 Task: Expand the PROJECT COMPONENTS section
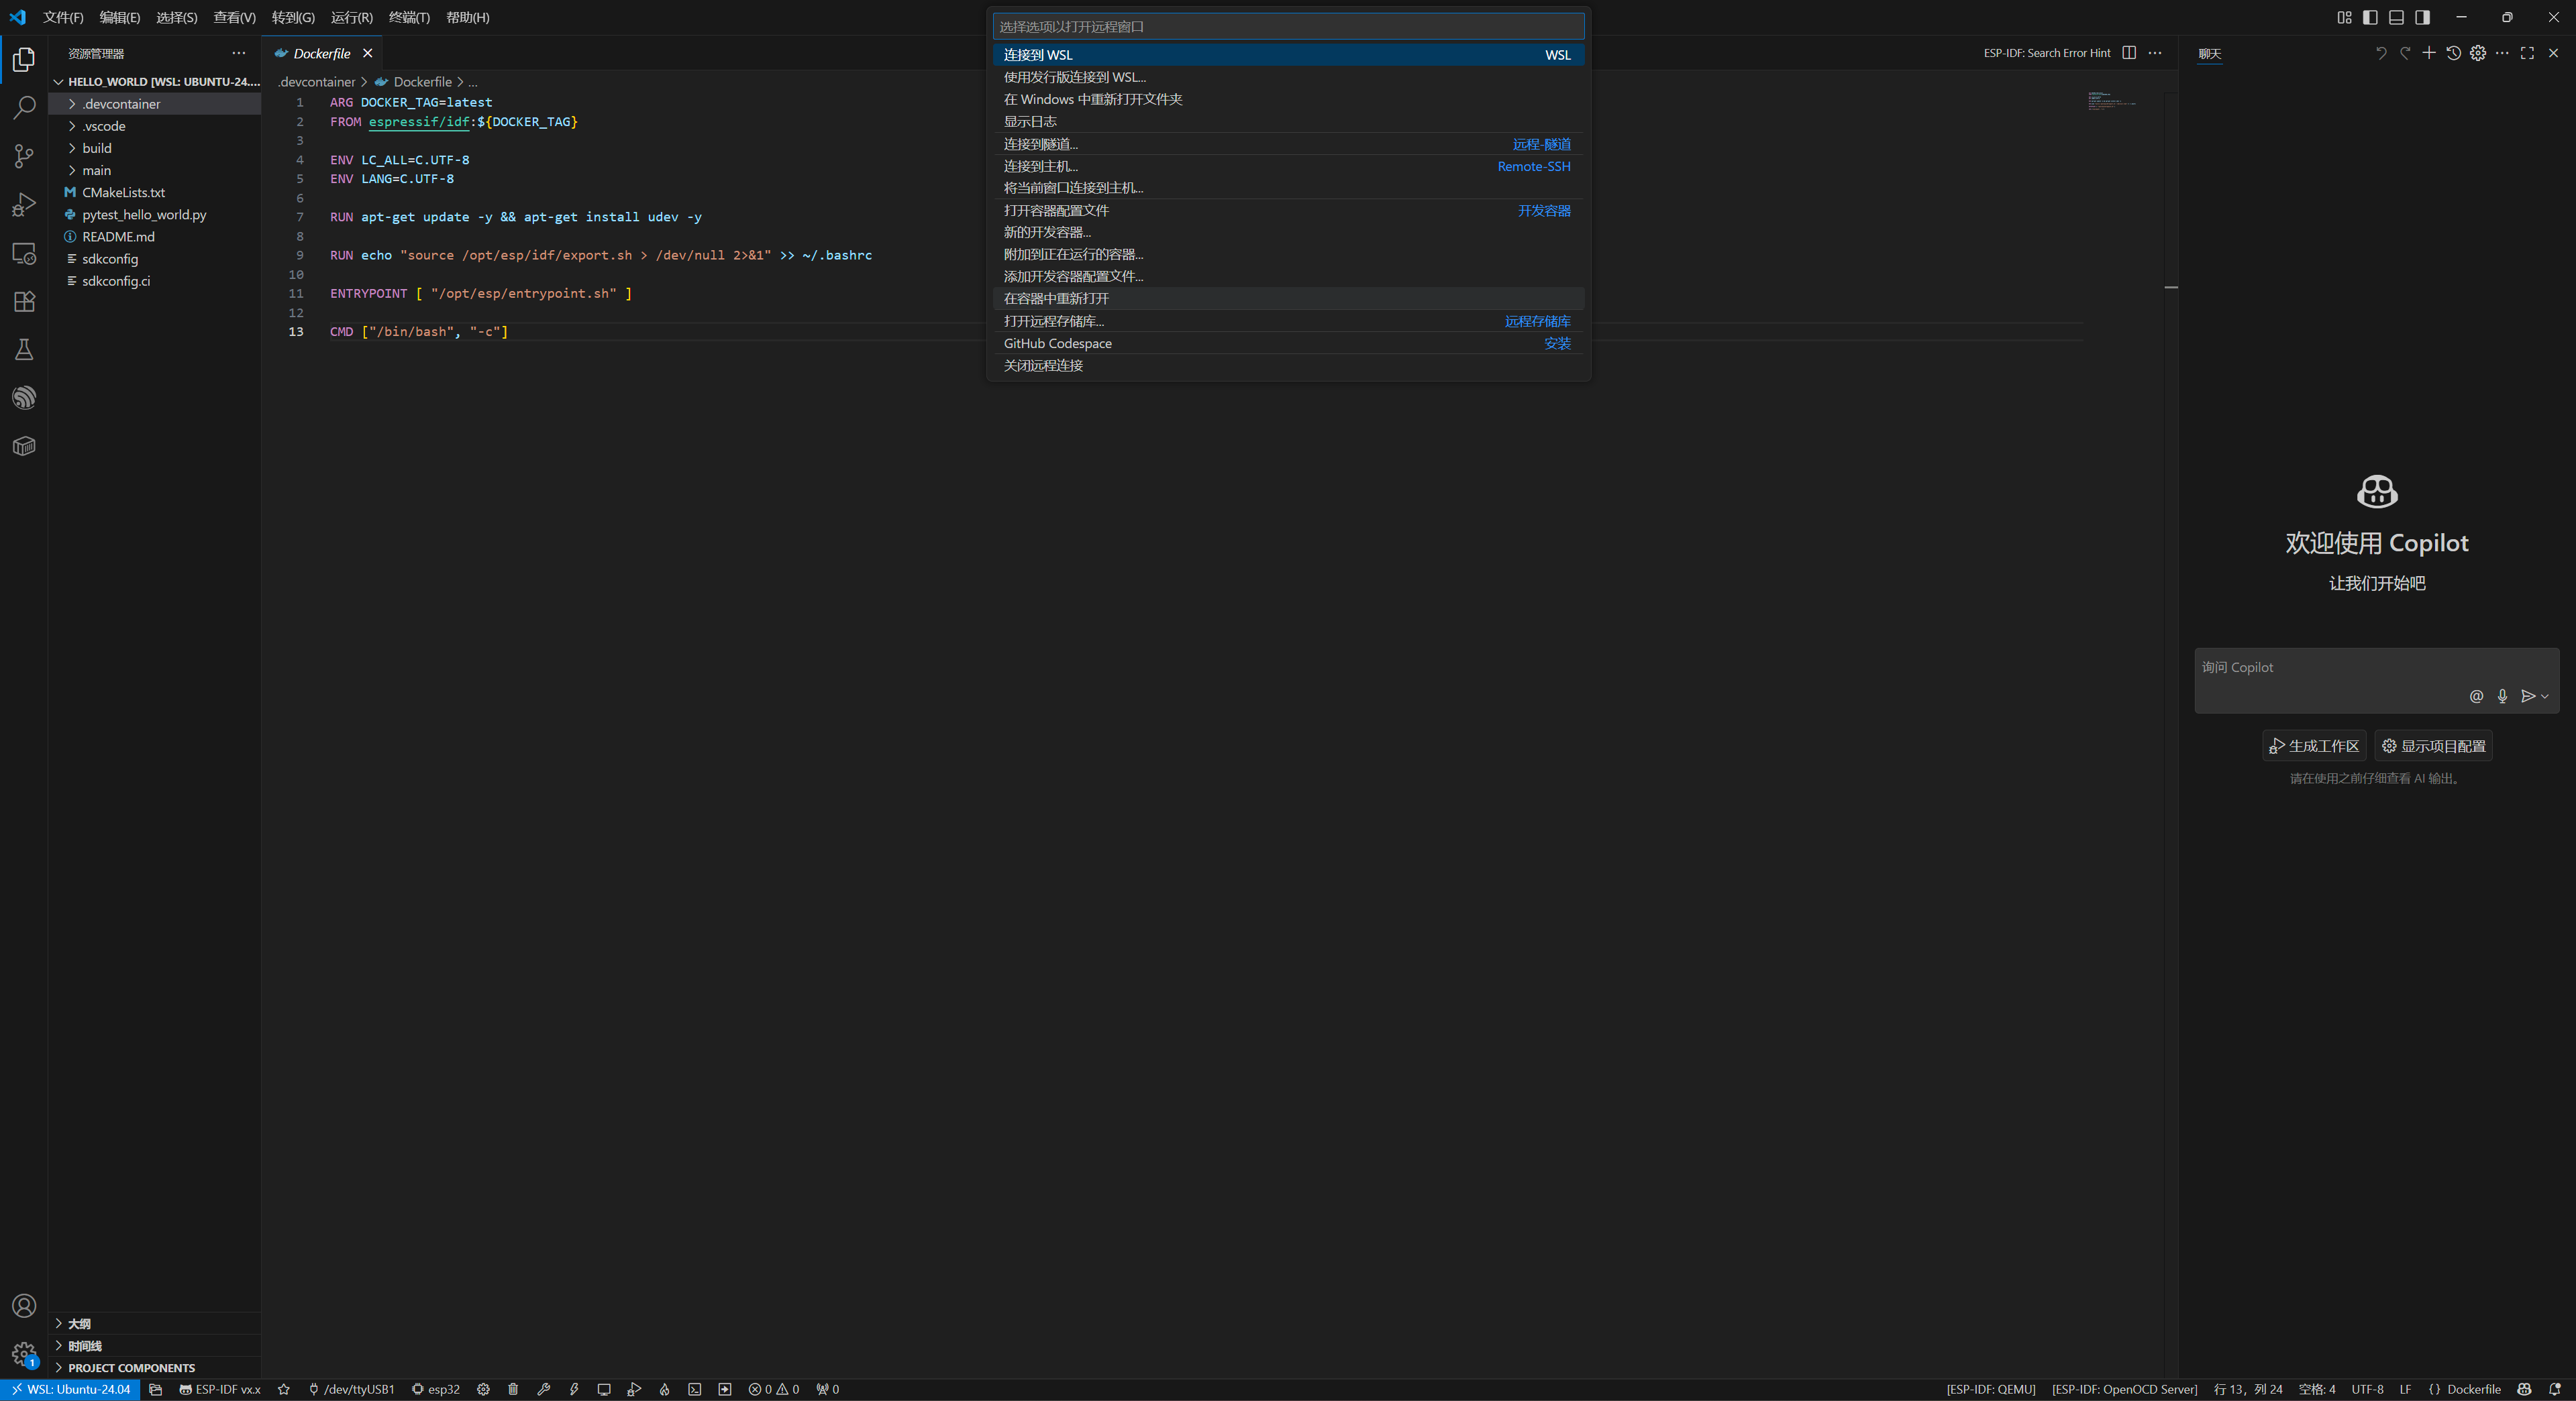coord(131,1368)
